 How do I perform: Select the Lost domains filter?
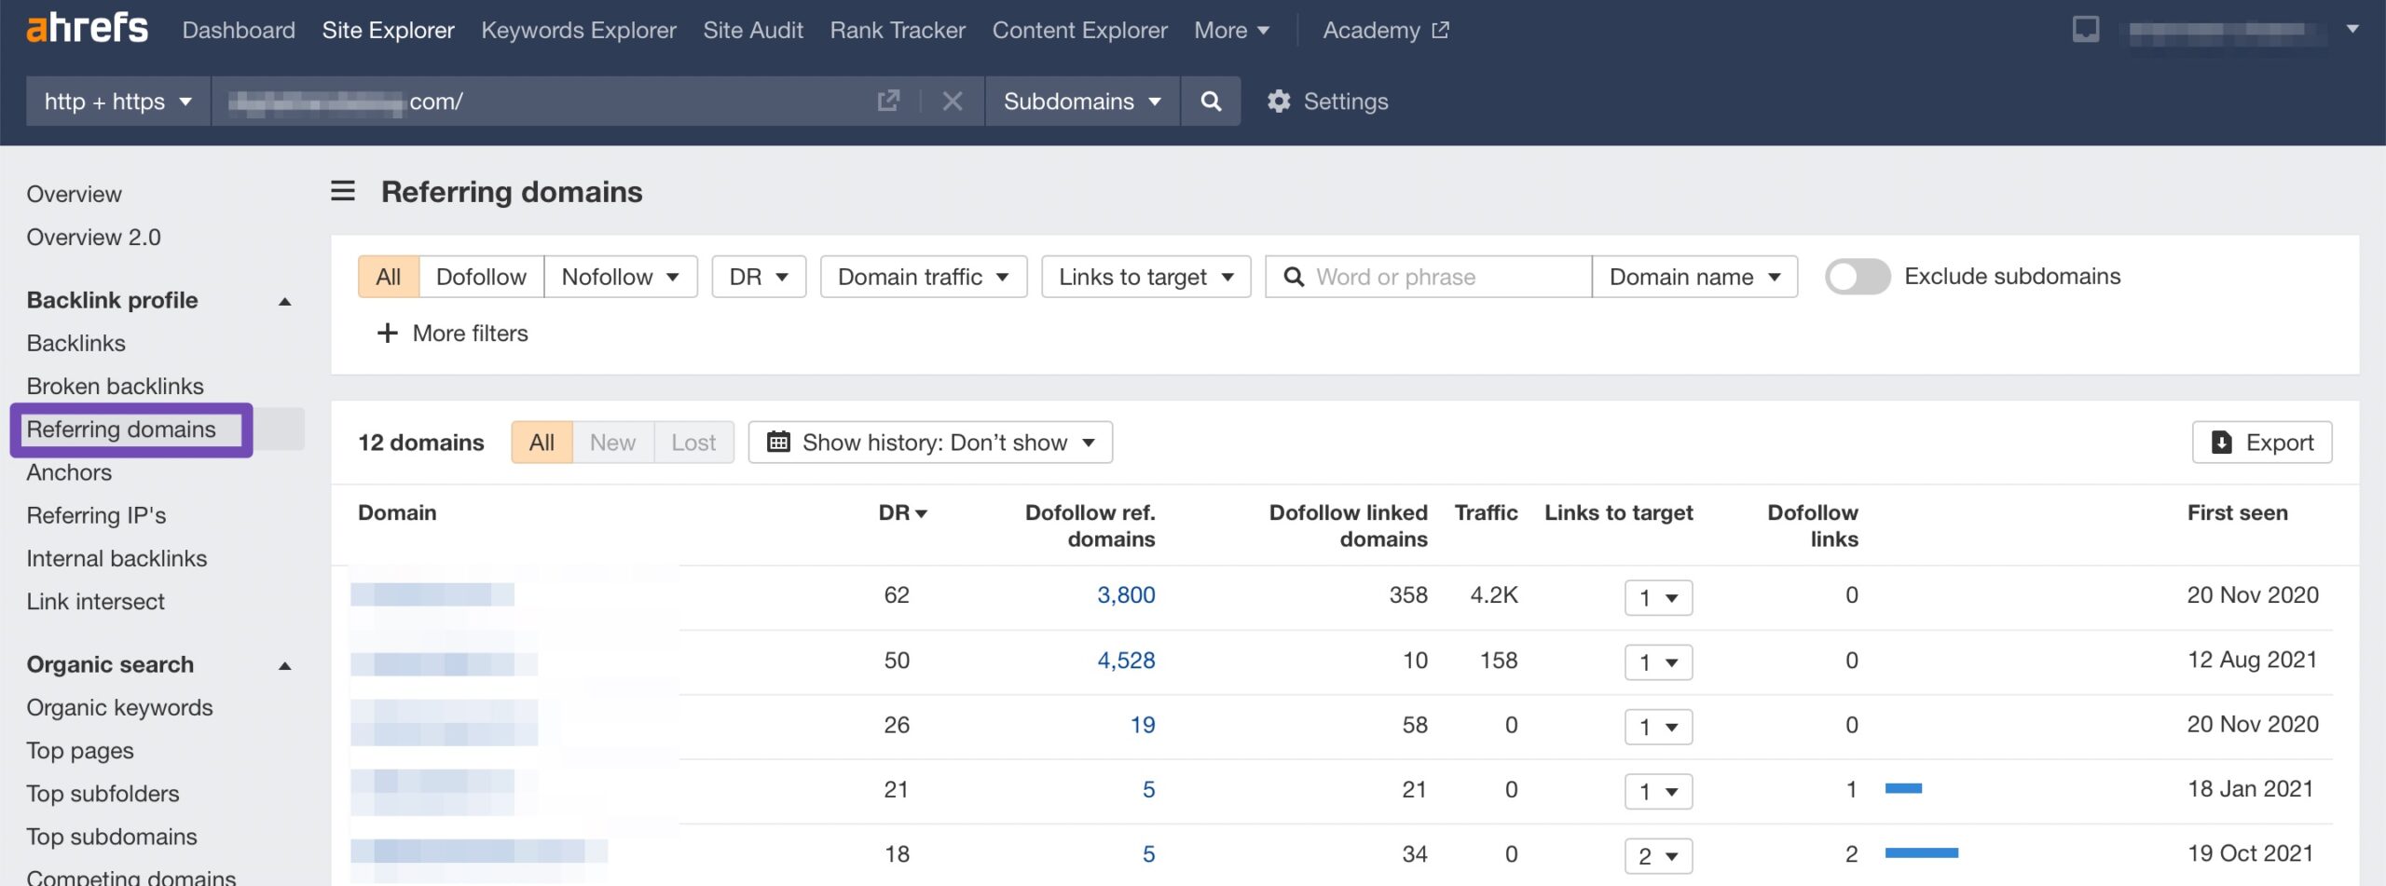pos(693,443)
